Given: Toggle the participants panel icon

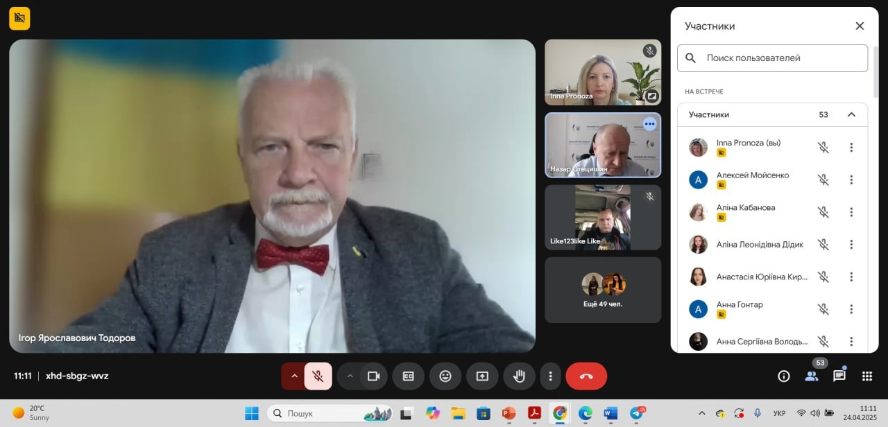Looking at the screenshot, I should (x=811, y=376).
